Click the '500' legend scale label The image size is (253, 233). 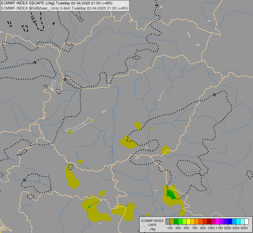[x=186, y=228]
